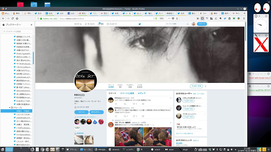Viewport: 271px width, 152px height.
Task: Follow first suggested user いわしさんま
Action: 188,101
